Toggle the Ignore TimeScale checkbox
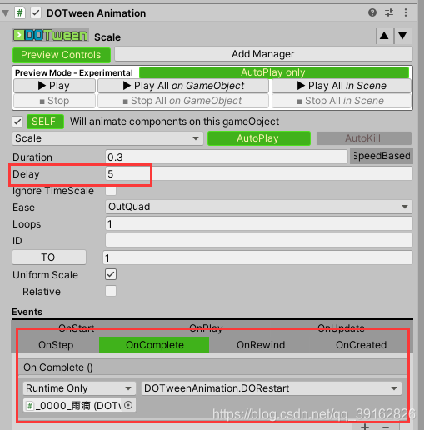The image size is (424, 430). coord(111,191)
